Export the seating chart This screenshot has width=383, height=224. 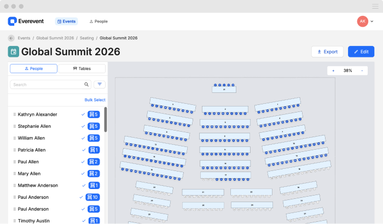pyautogui.click(x=327, y=52)
